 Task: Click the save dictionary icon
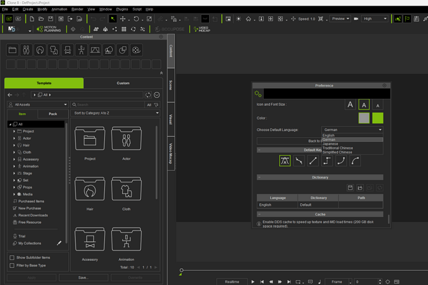[x=350, y=188]
